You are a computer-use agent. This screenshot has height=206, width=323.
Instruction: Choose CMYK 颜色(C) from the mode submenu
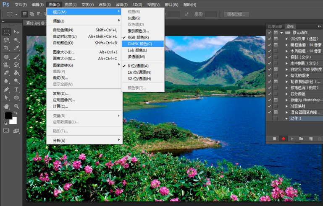139,44
